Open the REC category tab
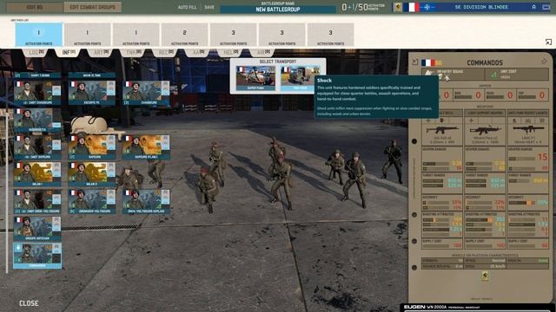 (165, 52)
